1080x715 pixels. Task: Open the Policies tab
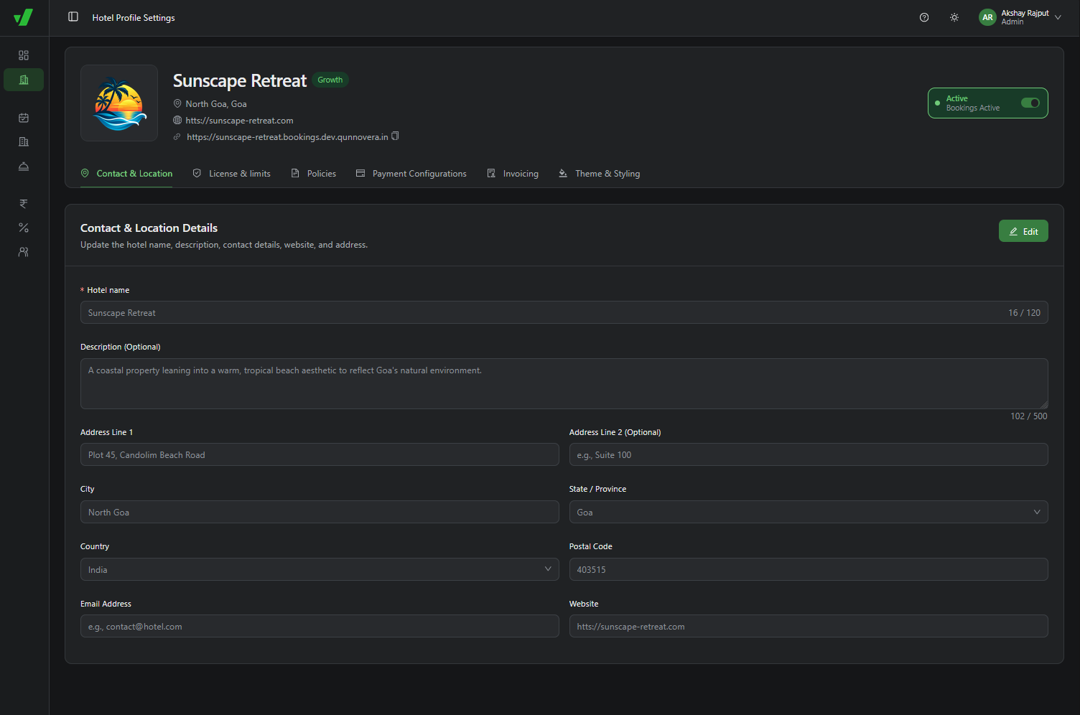point(314,174)
